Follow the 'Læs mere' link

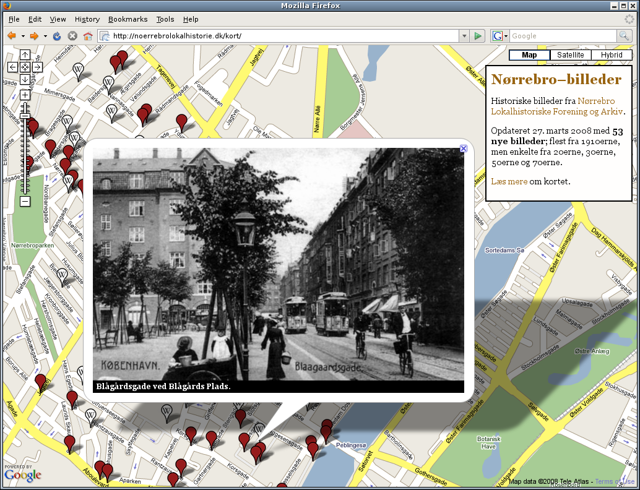point(509,181)
